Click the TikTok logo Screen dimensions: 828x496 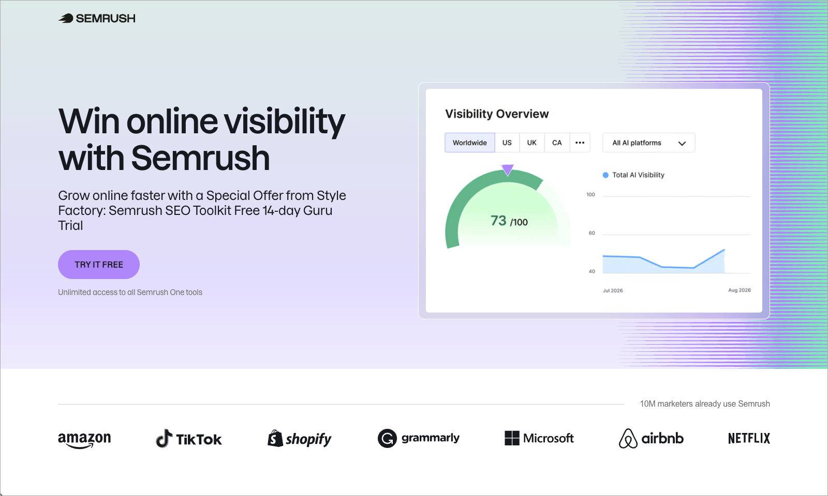click(x=189, y=439)
